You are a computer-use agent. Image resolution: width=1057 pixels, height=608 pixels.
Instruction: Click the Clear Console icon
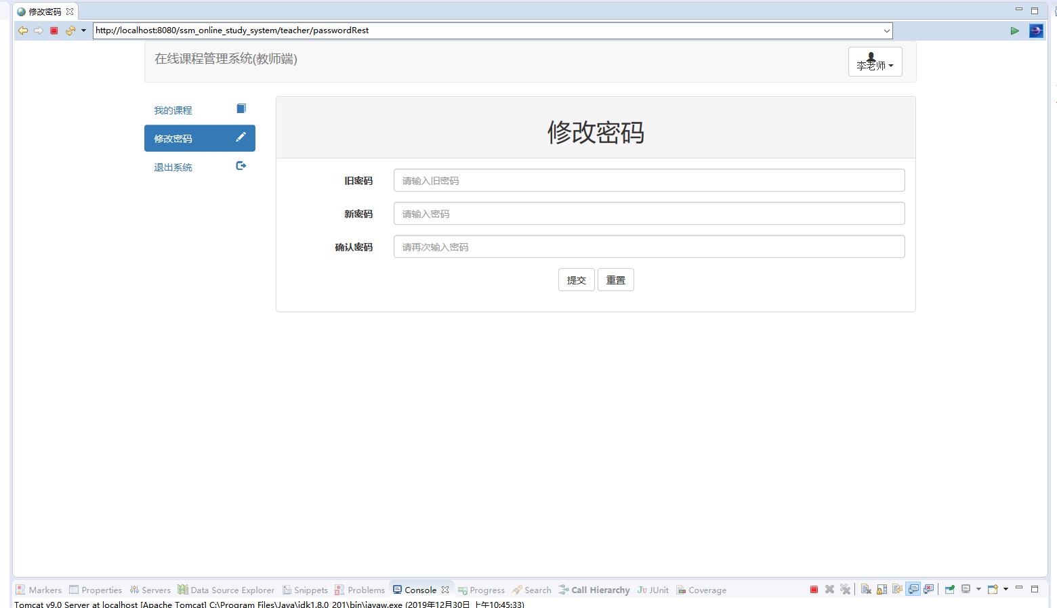coord(866,589)
